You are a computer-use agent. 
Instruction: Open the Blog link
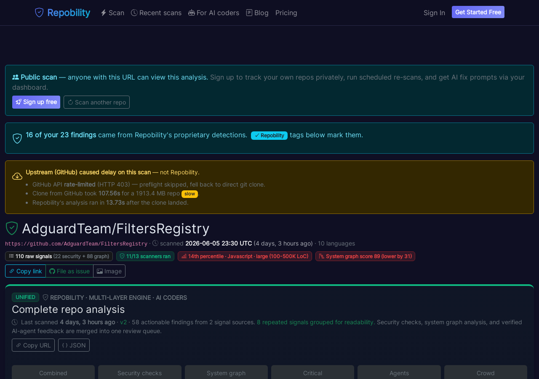tap(257, 13)
